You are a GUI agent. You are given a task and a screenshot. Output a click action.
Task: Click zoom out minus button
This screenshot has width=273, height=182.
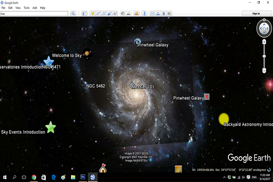(264, 71)
